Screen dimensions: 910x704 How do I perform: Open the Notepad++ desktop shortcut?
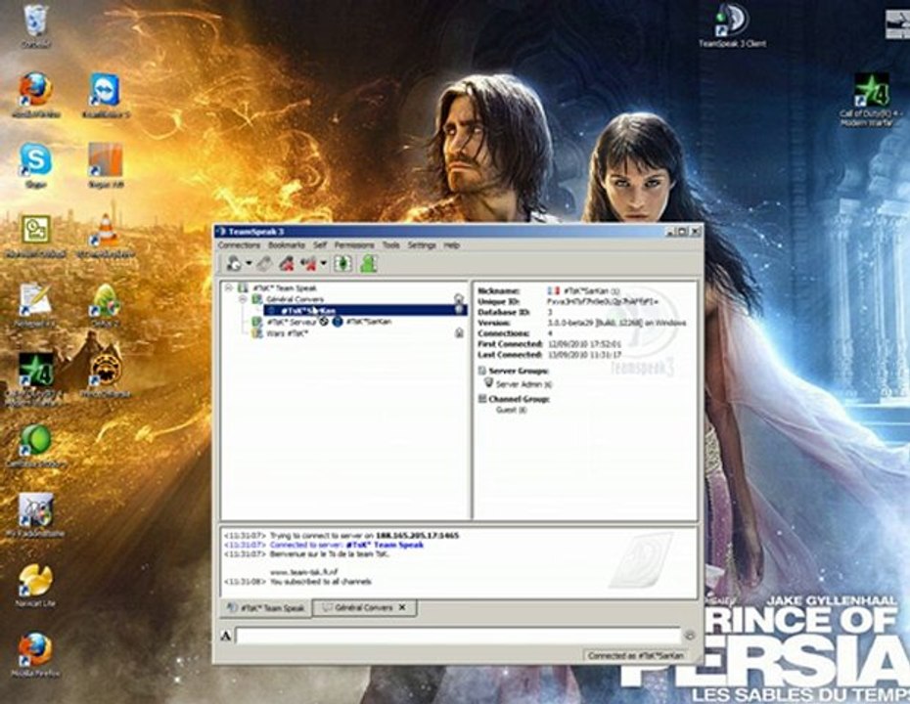(35, 305)
